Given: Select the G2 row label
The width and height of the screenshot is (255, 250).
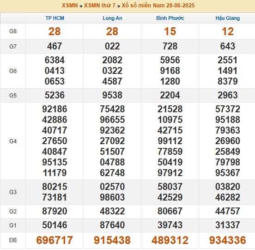Looking at the screenshot, I should click(x=13, y=212).
